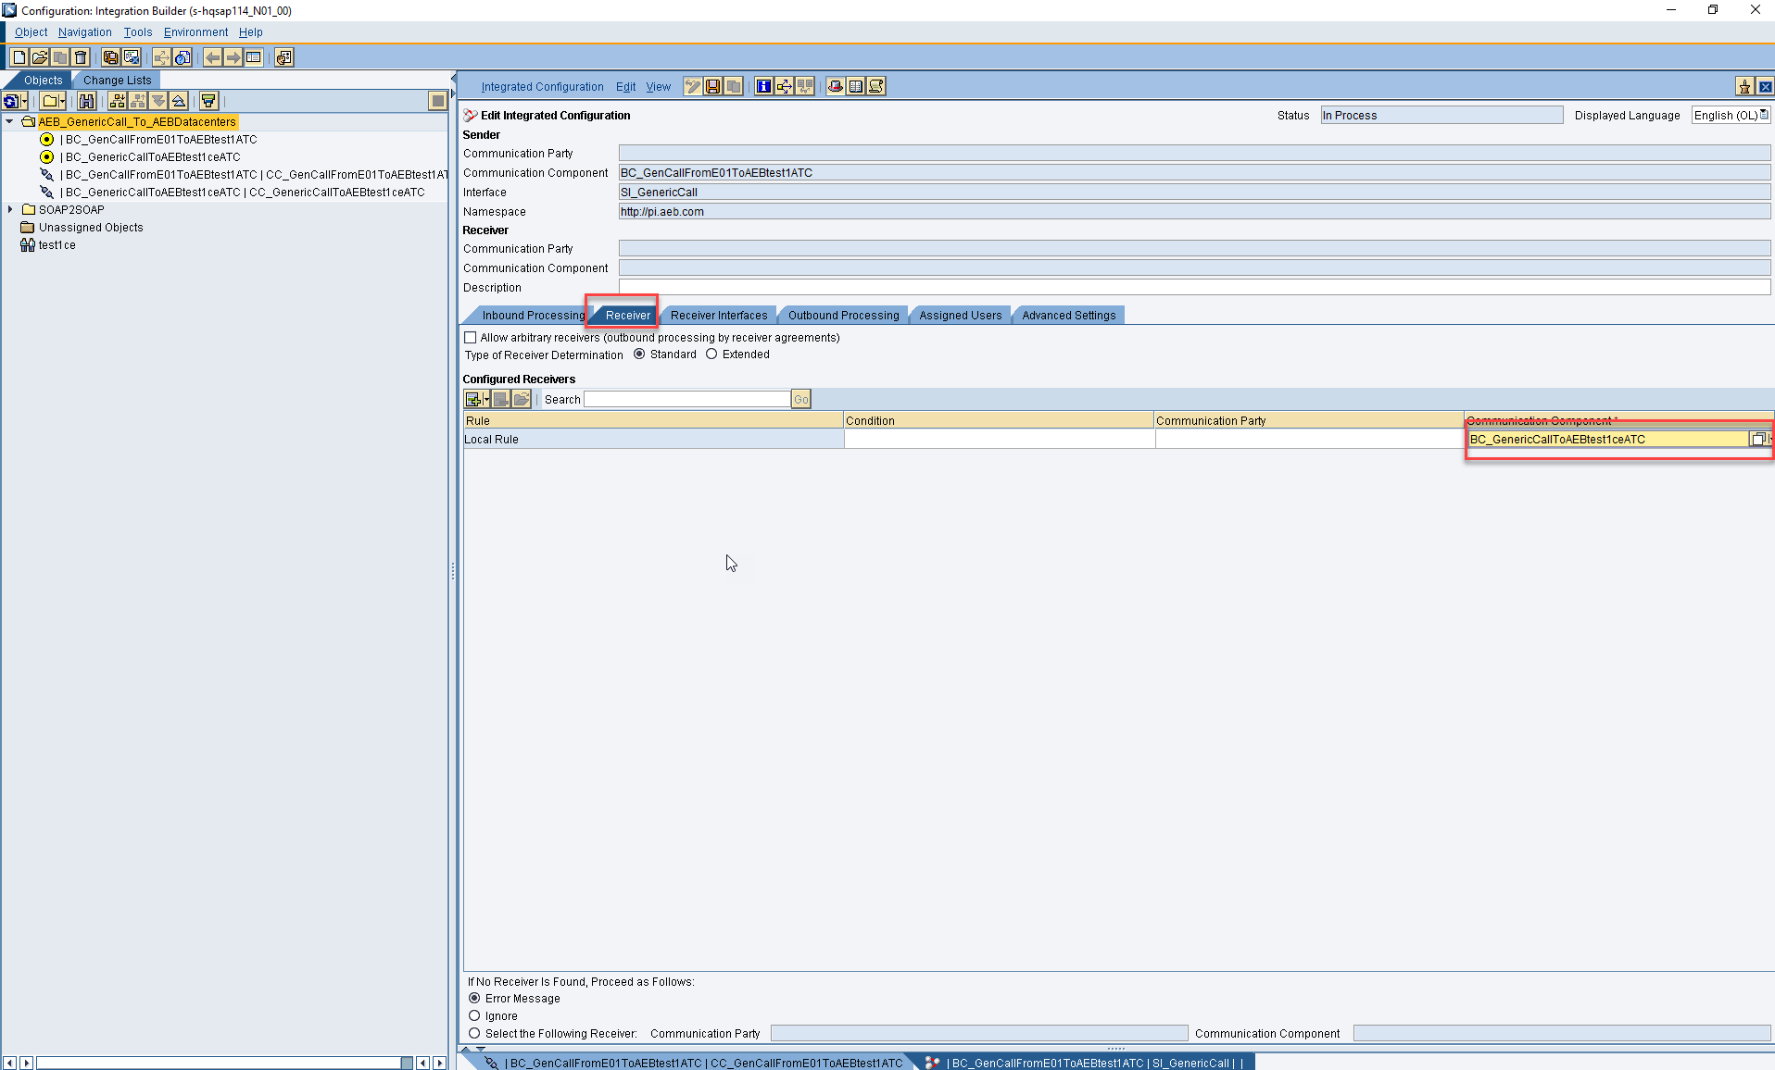Expand the SOAP2SOAP folder in the tree
The width and height of the screenshot is (1775, 1070).
[11, 209]
